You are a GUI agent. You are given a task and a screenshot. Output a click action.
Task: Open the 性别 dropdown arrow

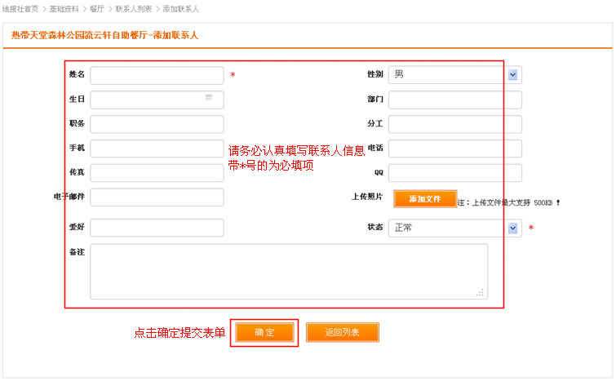pyautogui.click(x=513, y=75)
